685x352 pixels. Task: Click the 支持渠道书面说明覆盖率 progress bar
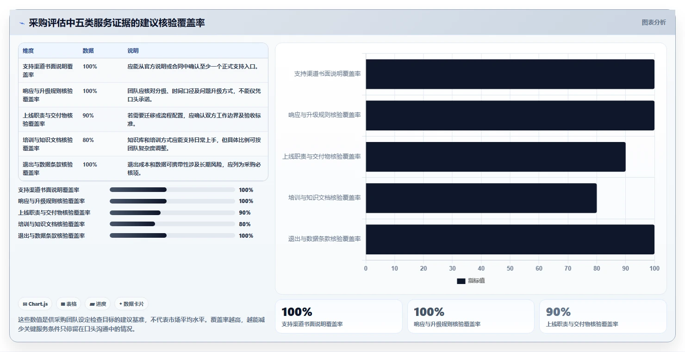coord(172,190)
